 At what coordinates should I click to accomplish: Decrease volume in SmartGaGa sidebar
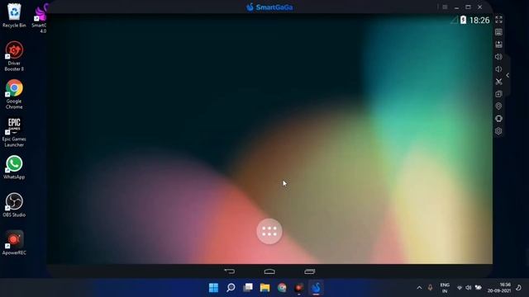(498, 69)
